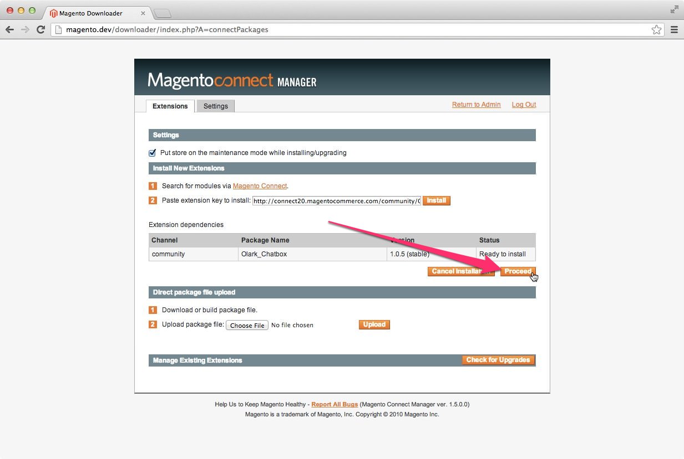The image size is (684, 459).
Task: Reload the page with refresh icon
Action: point(40,30)
